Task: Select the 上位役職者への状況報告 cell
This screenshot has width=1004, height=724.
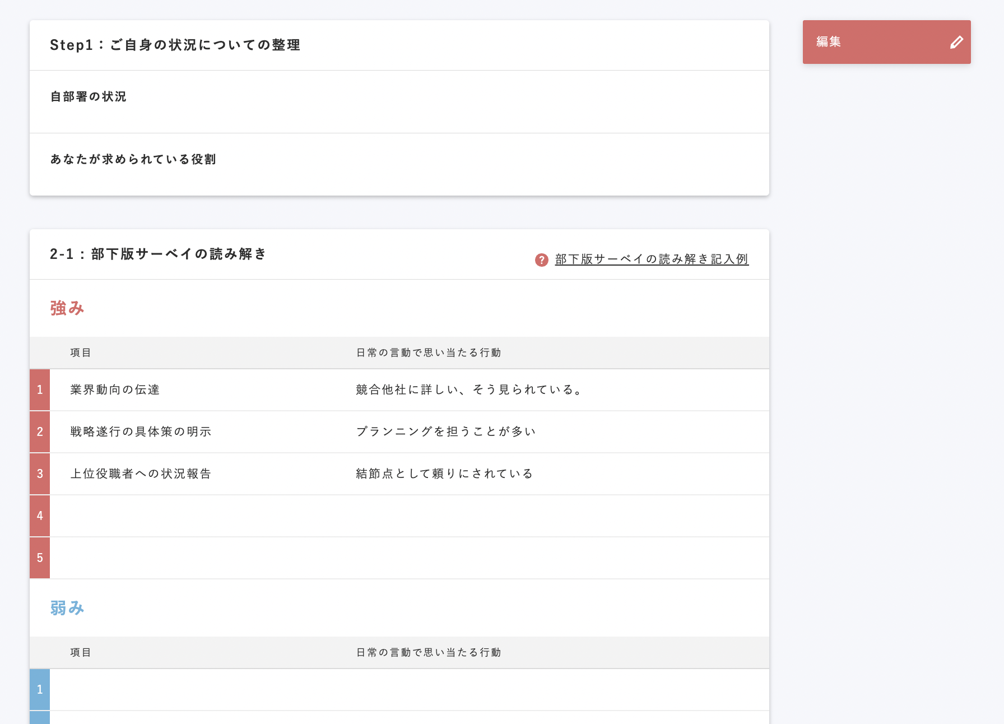Action: (x=141, y=474)
